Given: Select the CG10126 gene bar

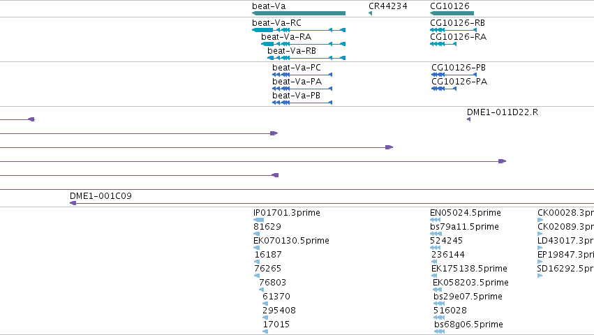Looking at the screenshot, I should click(x=452, y=13).
